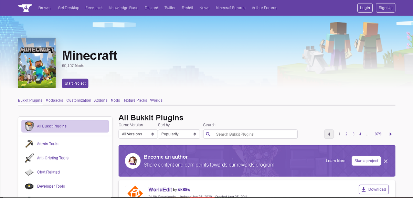This screenshot has width=413, height=198.
Task: Go to page 4 of results
Action: click(x=360, y=134)
